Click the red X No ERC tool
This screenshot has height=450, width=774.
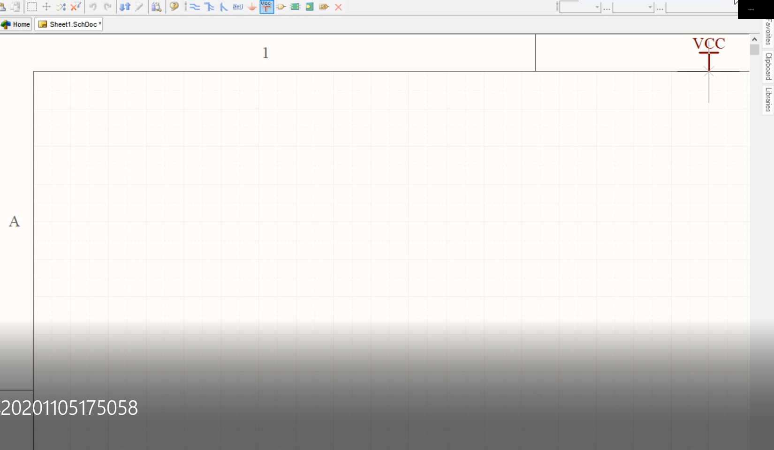(x=338, y=7)
